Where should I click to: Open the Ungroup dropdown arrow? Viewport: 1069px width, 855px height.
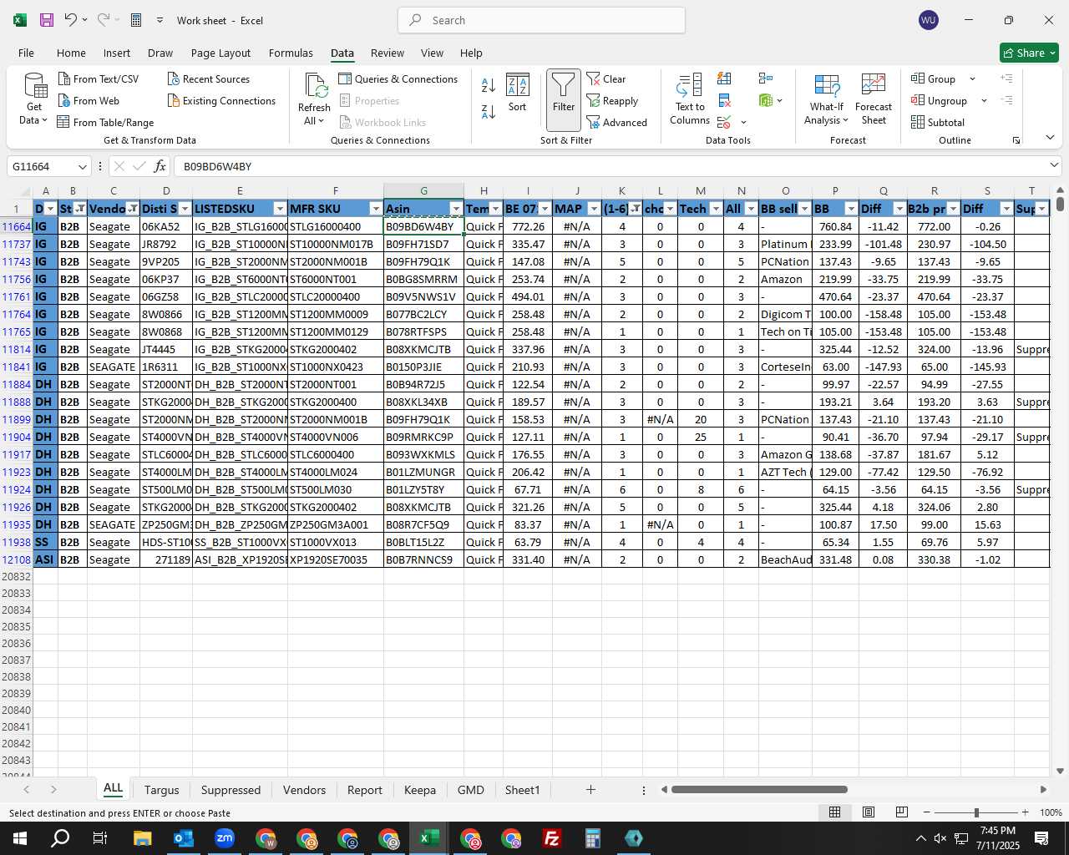click(984, 100)
